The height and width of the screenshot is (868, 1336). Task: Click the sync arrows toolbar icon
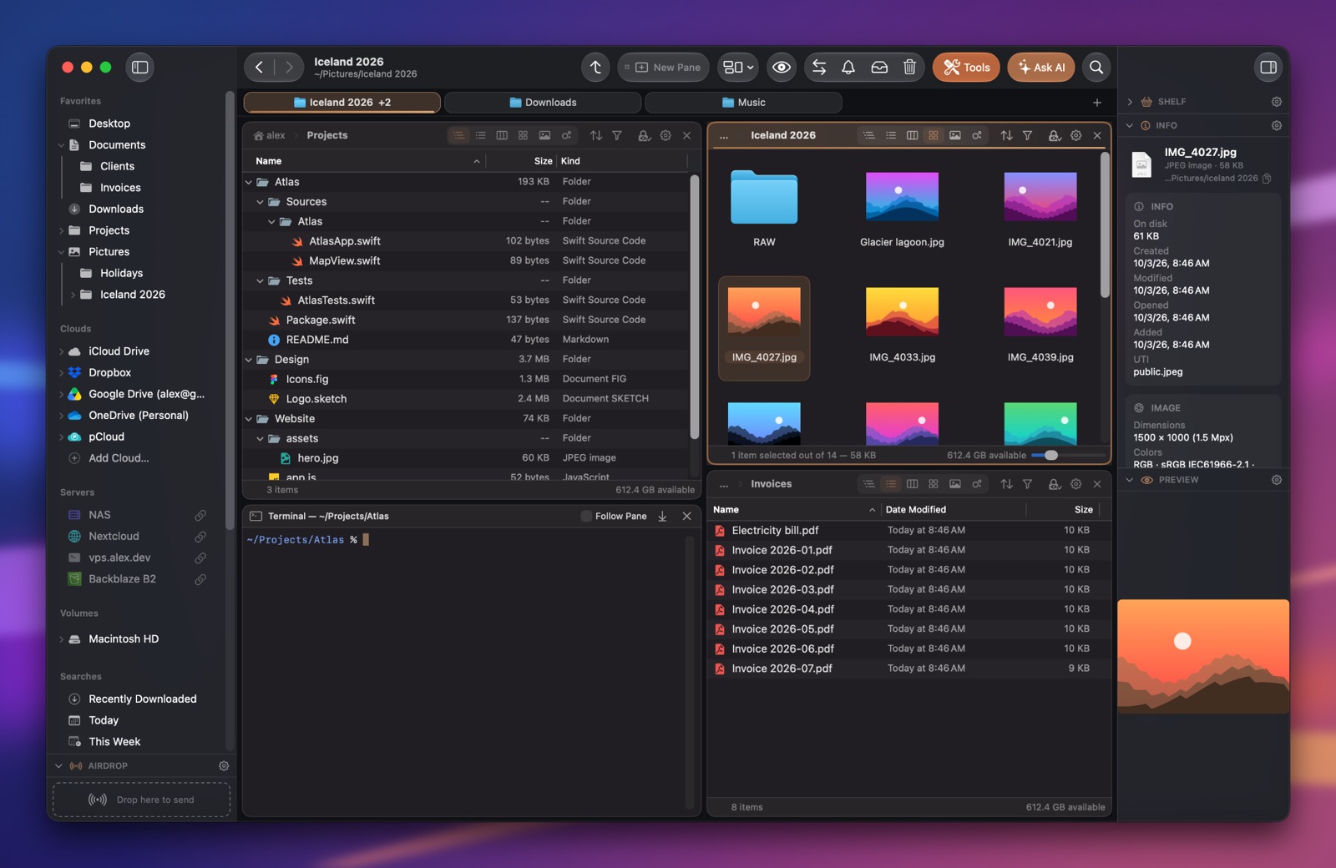point(819,68)
